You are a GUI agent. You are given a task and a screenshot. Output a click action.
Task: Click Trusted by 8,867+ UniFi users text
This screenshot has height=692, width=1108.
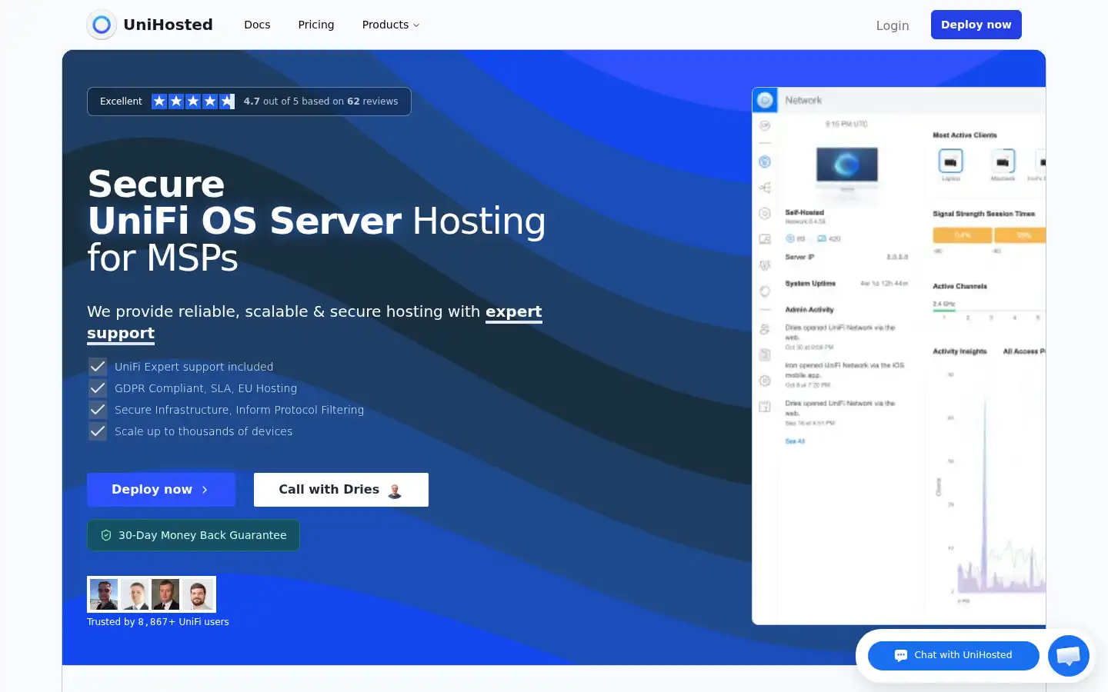point(158,622)
